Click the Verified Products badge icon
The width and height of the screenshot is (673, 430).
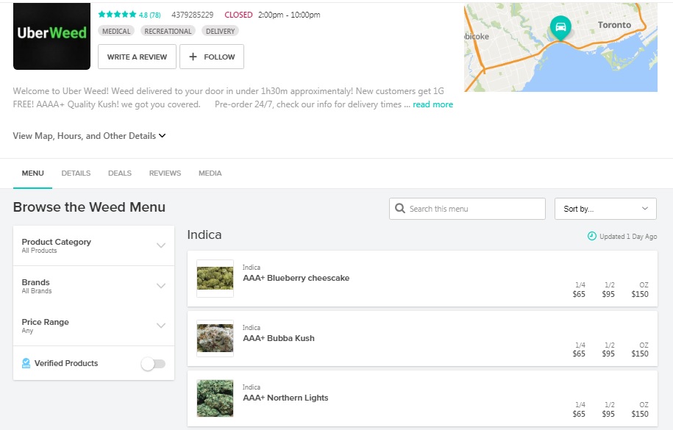coord(26,363)
